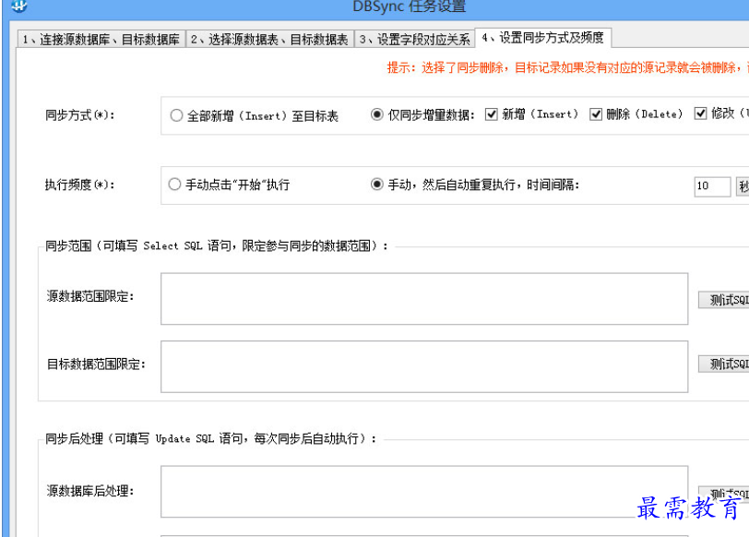Click the 源数据库后处理 label
Image resolution: width=749 pixels, height=537 pixels.
pyautogui.click(x=90, y=491)
